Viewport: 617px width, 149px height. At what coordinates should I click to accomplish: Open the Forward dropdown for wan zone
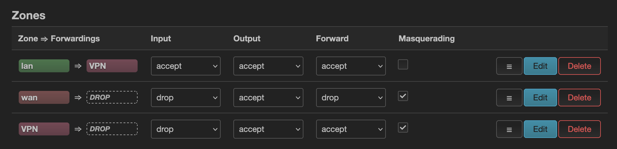click(x=351, y=98)
